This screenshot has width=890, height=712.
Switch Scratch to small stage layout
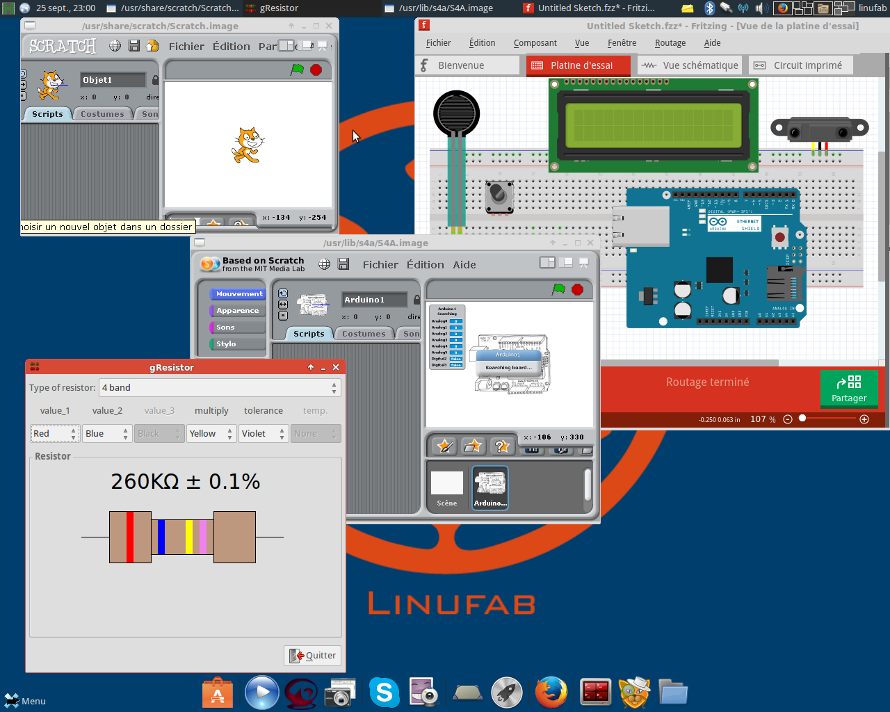click(x=286, y=45)
